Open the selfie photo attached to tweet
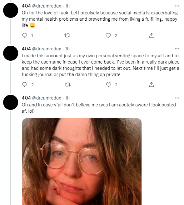This screenshot has height=205, width=184. [82, 161]
